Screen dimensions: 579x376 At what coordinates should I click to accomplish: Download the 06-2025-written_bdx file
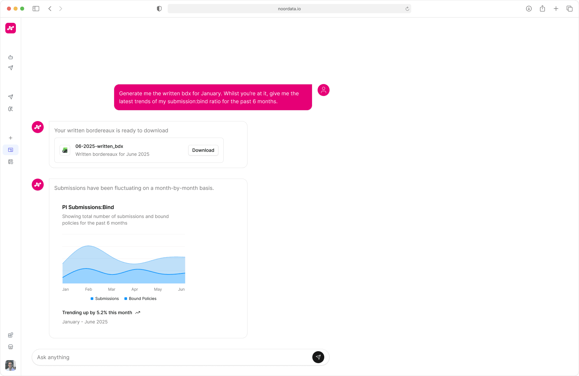[203, 150]
